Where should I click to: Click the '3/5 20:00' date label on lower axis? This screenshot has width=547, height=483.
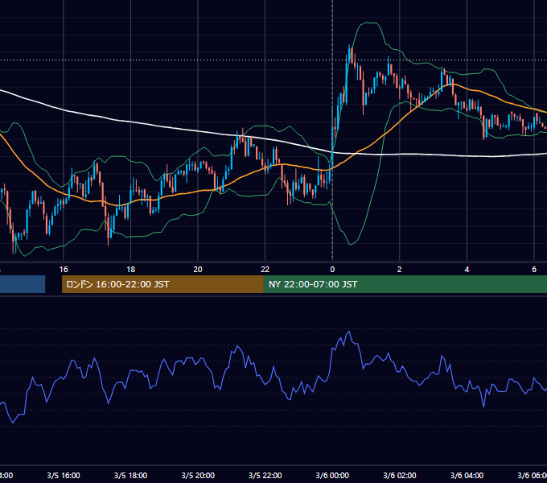click(x=198, y=475)
